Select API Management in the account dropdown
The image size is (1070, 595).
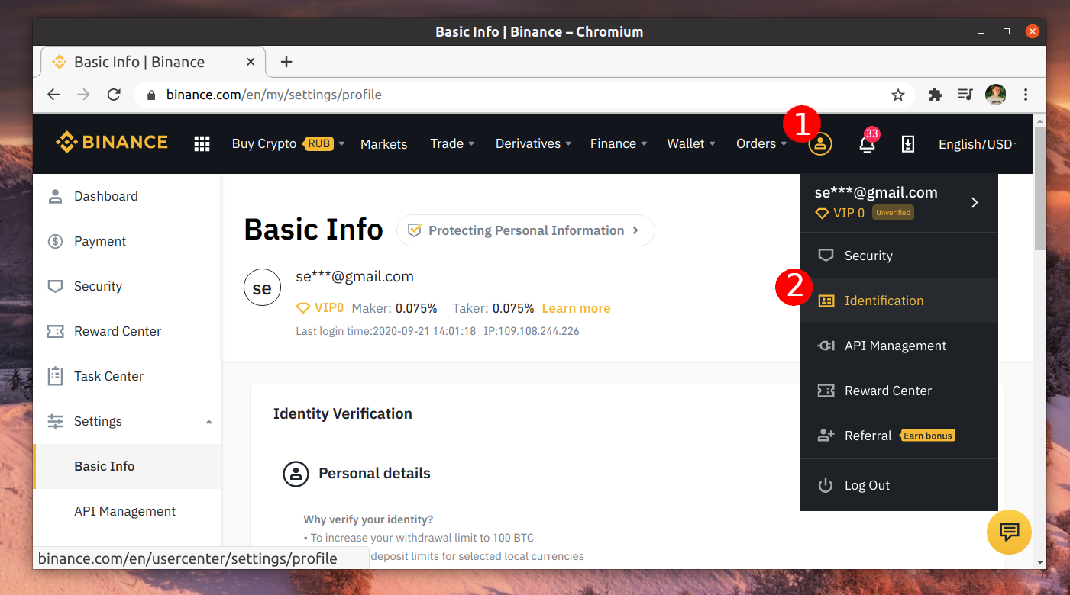coord(899,346)
